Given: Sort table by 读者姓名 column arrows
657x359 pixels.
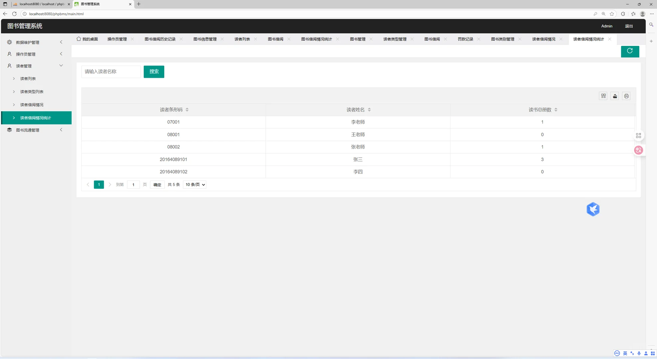Looking at the screenshot, I should 370,109.
